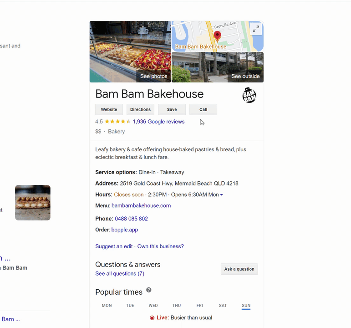Open the 1,936 Google reviews link

pyautogui.click(x=158, y=122)
